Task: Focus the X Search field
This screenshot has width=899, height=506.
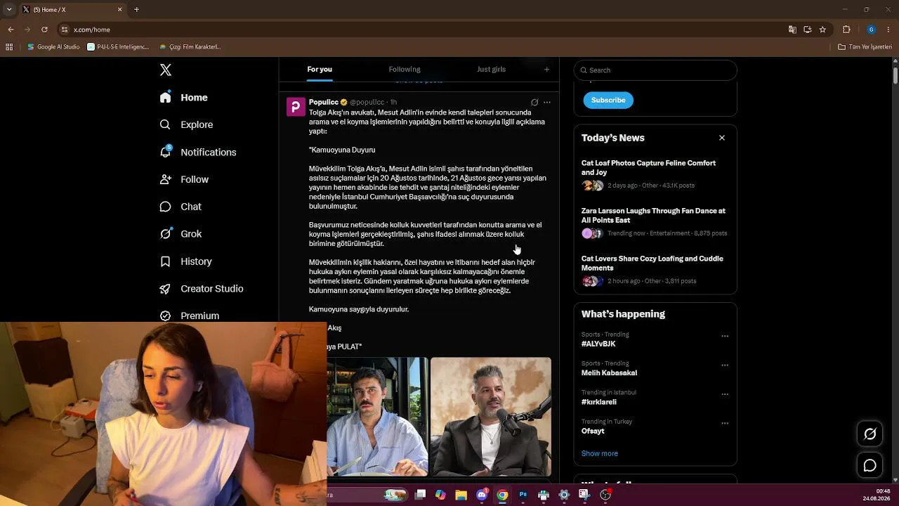Action: (655, 70)
